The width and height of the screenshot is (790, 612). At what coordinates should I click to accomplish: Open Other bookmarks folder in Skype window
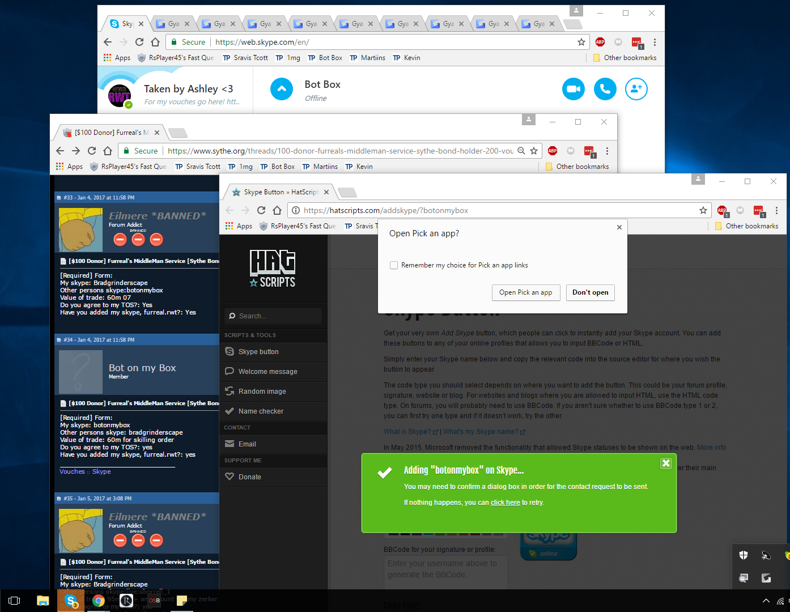(x=625, y=58)
